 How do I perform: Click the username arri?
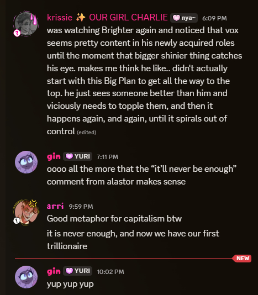(x=55, y=206)
